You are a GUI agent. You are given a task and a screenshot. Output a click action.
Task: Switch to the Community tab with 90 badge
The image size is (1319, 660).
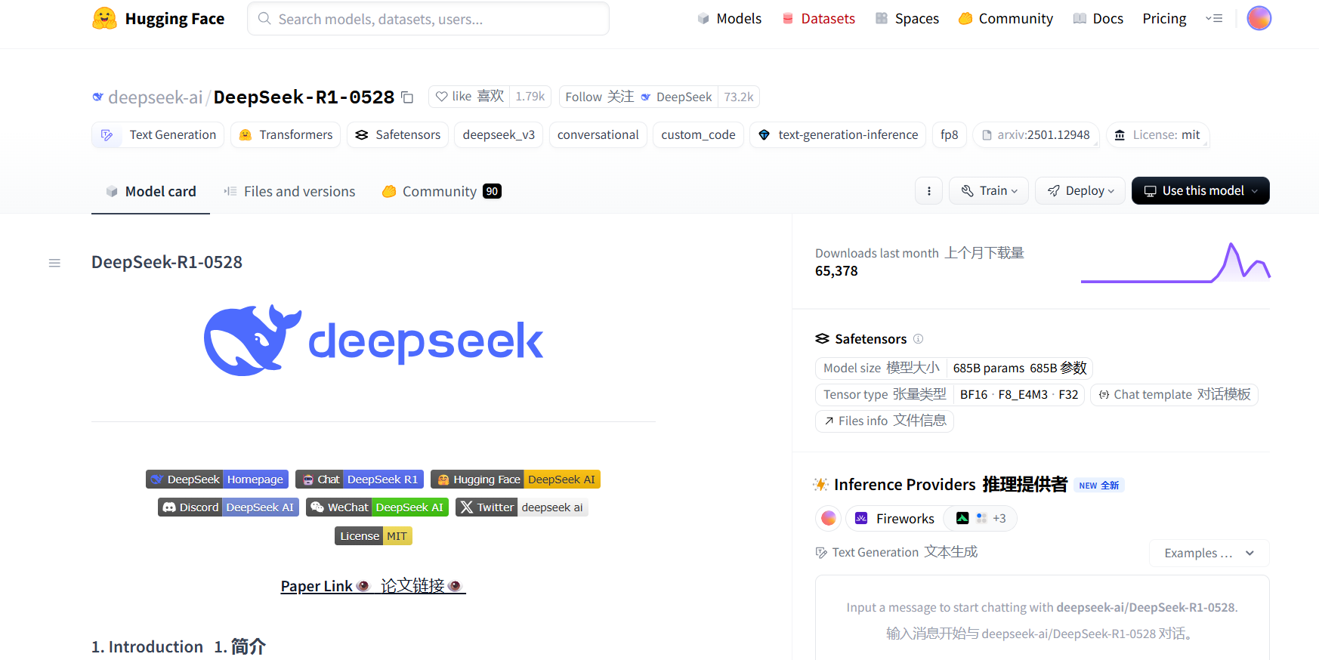pos(441,192)
